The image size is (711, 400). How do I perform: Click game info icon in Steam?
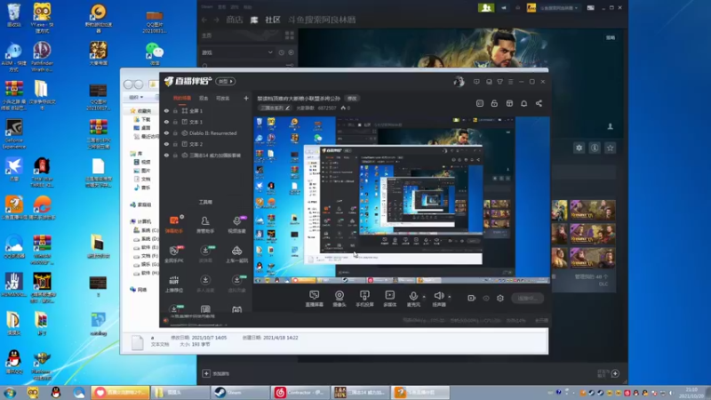point(595,148)
